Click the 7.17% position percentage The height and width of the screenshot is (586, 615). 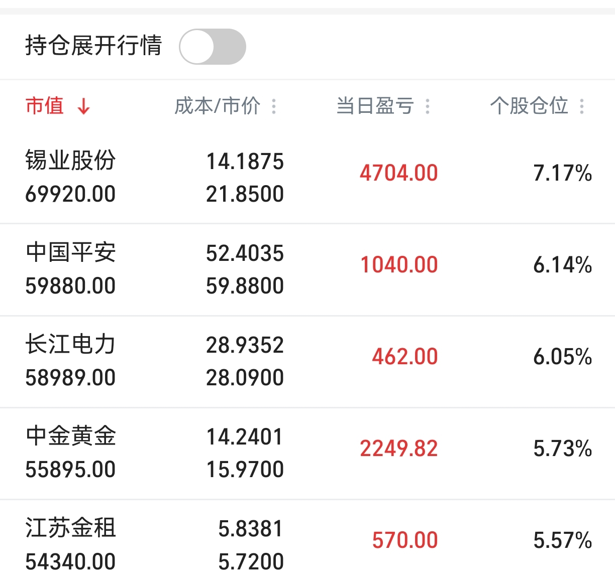pyautogui.click(x=563, y=173)
